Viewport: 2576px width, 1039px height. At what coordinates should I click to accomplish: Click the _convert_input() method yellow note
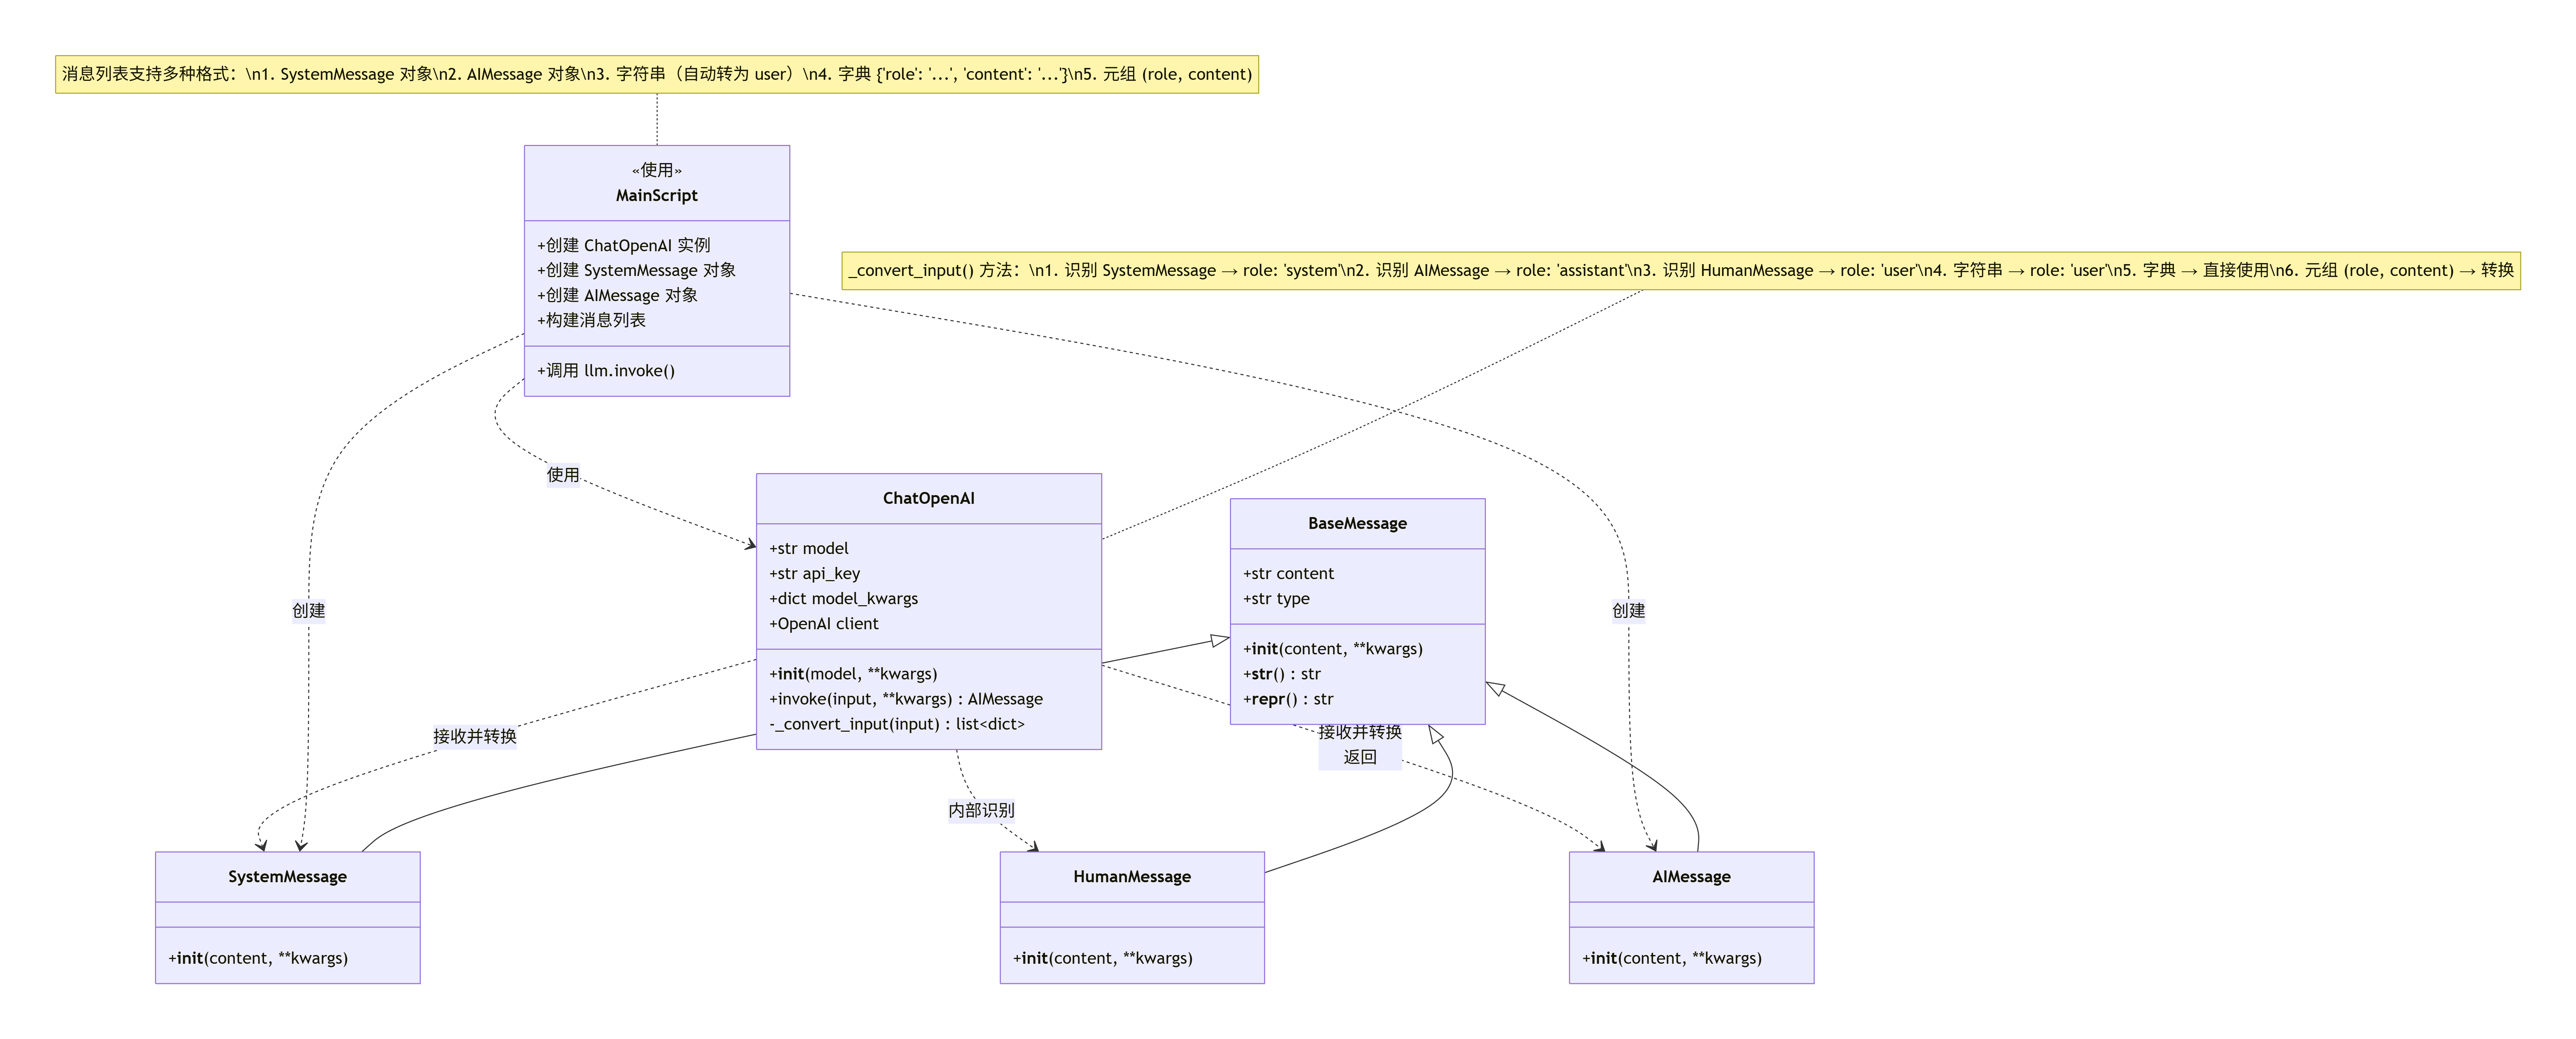pos(1680,270)
